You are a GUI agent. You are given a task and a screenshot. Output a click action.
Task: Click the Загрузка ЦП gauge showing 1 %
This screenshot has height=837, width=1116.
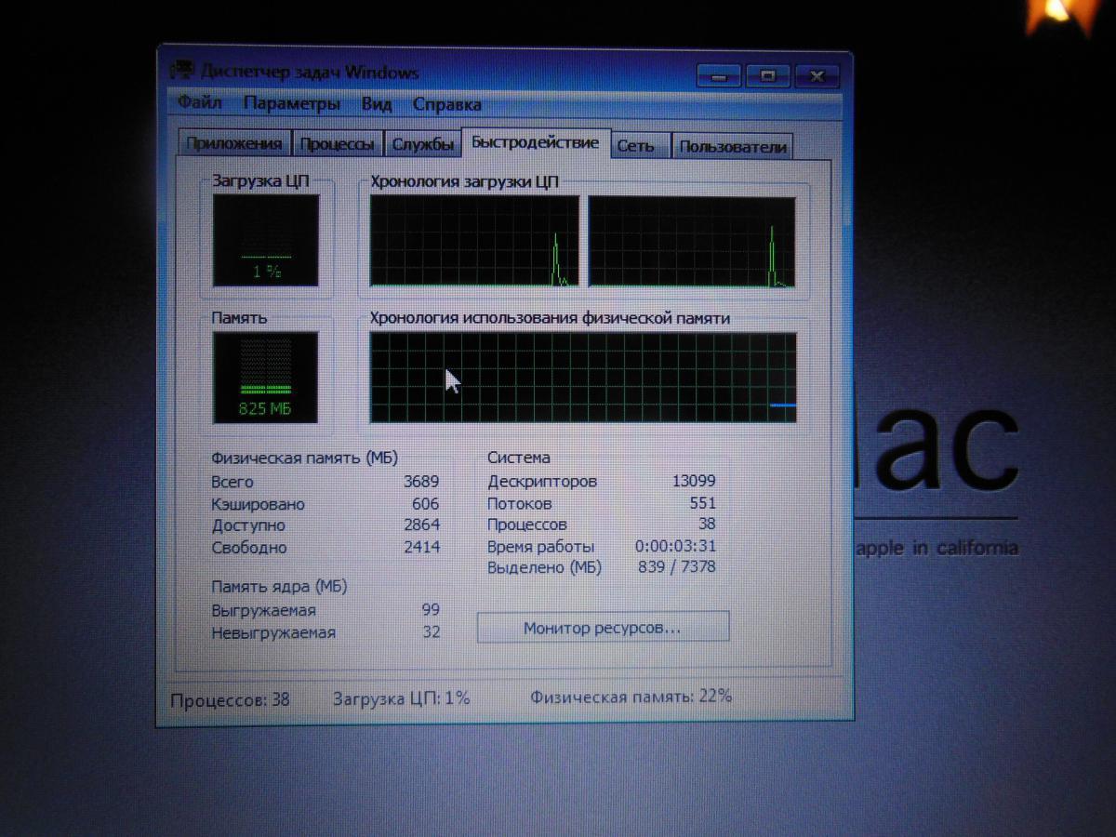(x=266, y=240)
